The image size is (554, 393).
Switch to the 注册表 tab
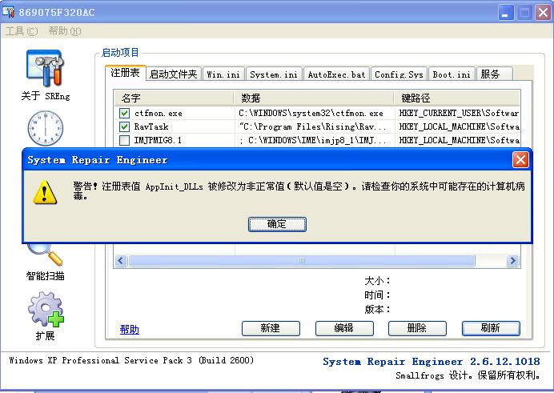(125, 73)
